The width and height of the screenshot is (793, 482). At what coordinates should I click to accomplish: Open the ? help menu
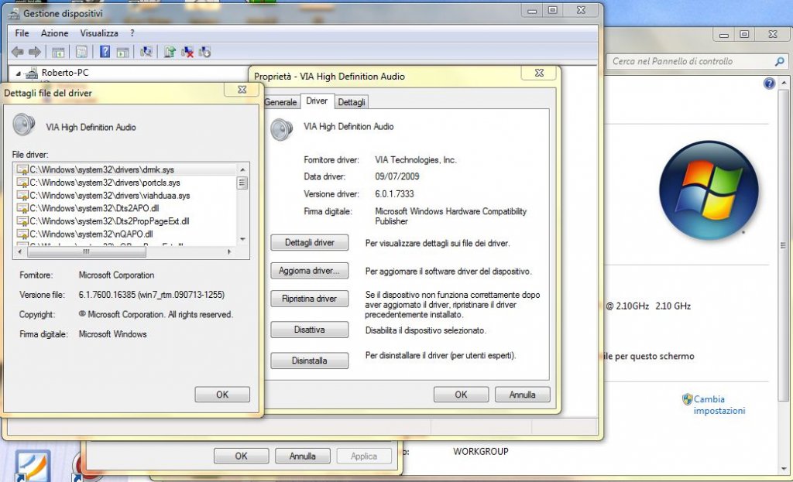click(132, 33)
